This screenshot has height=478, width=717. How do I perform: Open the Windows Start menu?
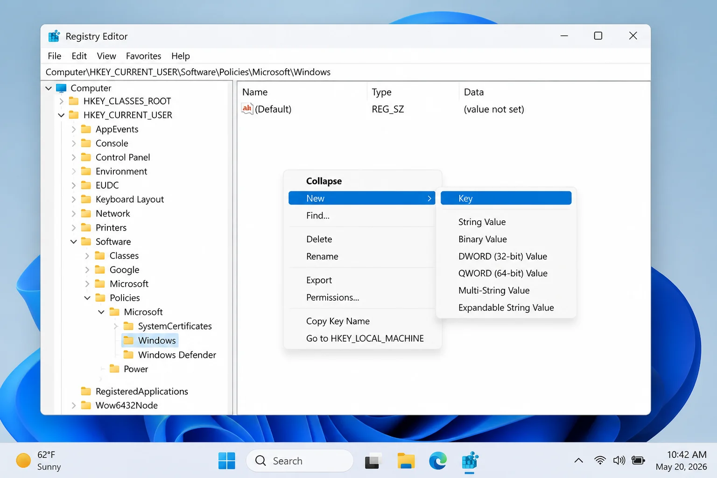click(227, 461)
